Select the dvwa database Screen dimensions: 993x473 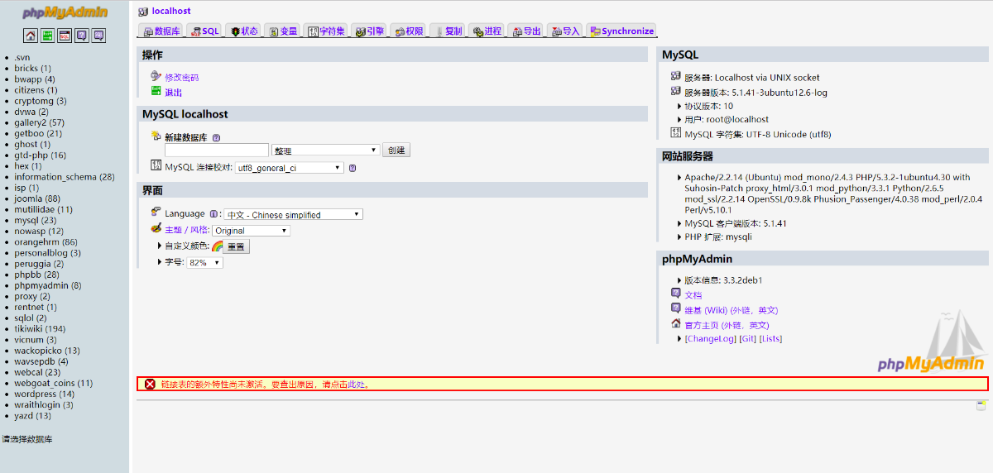[x=25, y=112]
